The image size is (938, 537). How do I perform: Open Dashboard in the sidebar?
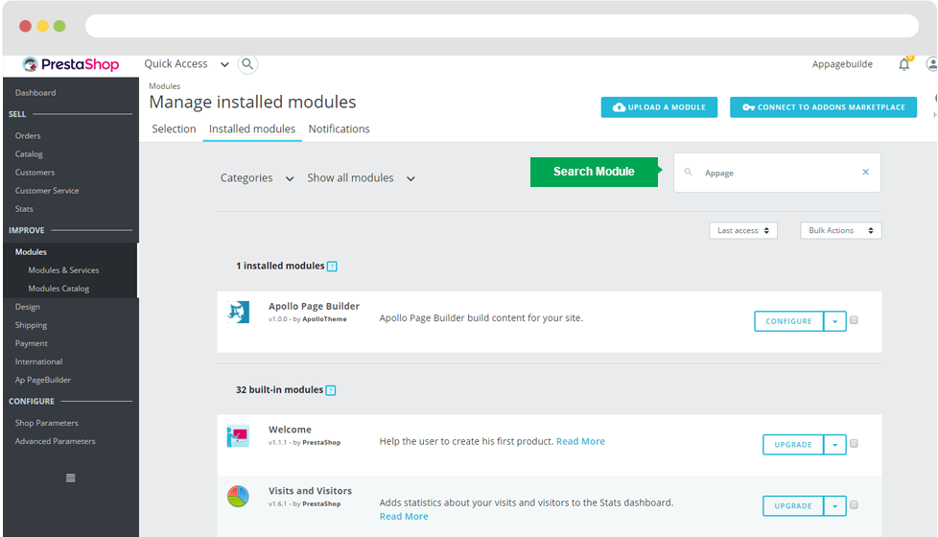pos(35,93)
